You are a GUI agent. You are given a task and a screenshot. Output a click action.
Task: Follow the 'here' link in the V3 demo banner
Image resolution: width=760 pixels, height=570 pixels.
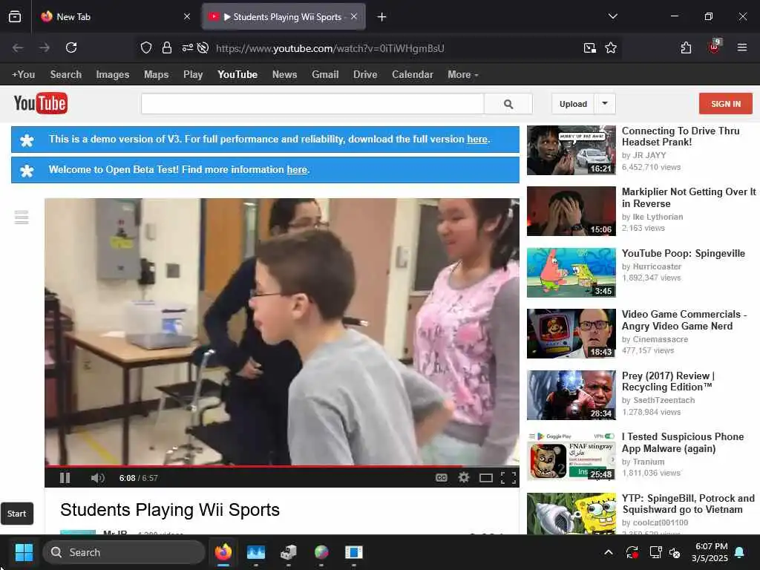[477, 139]
